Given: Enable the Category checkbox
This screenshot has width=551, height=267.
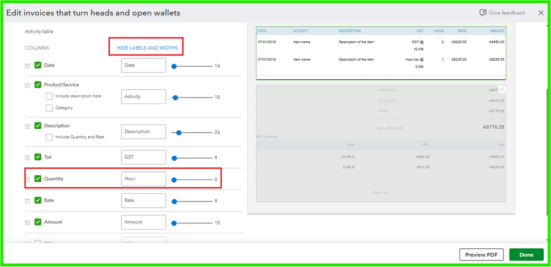Looking at the screenshot, I should click(x=49, y=108).
